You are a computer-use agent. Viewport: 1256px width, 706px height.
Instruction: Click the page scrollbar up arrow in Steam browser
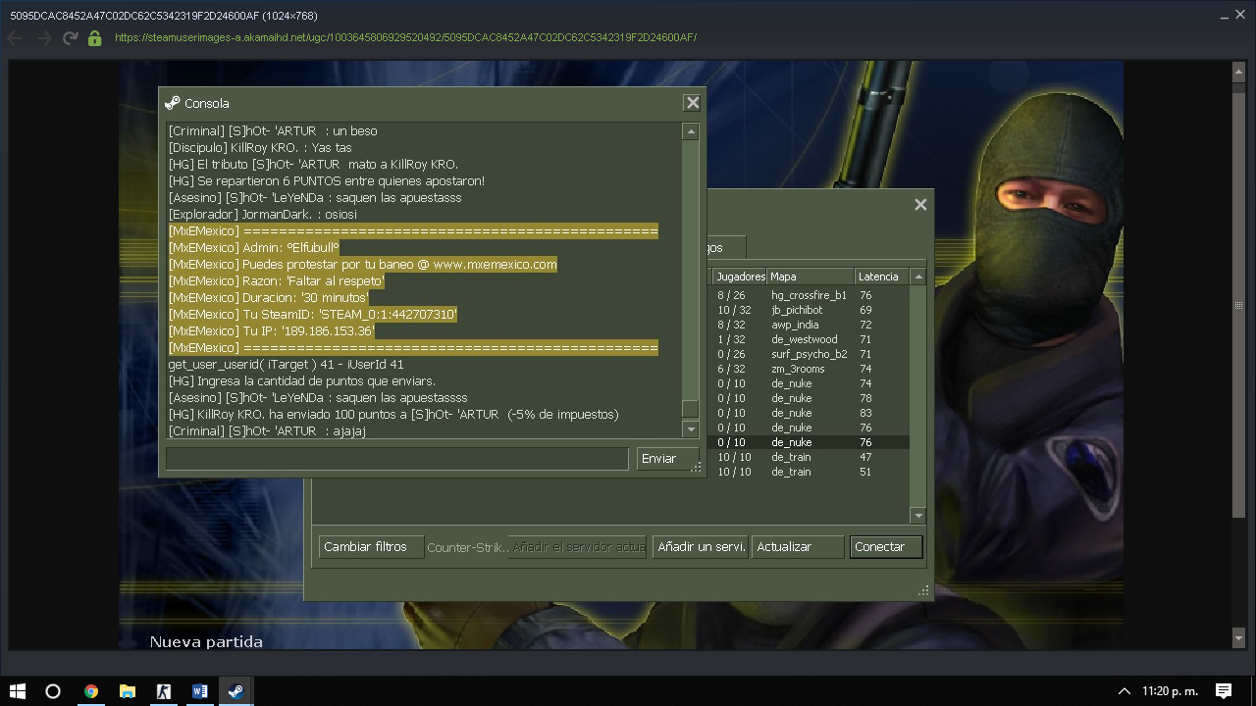[1239, 72]
